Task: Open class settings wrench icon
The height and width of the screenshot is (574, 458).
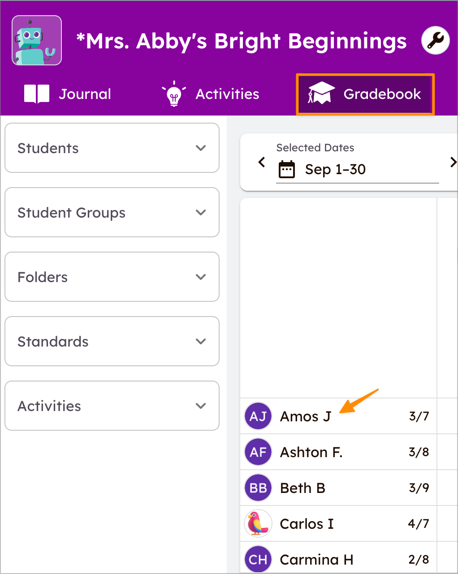Action: 435,40
